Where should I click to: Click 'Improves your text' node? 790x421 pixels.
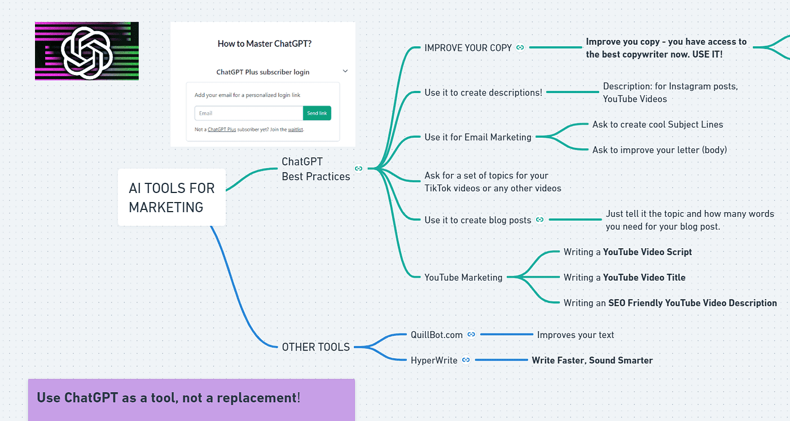point(576,335)
